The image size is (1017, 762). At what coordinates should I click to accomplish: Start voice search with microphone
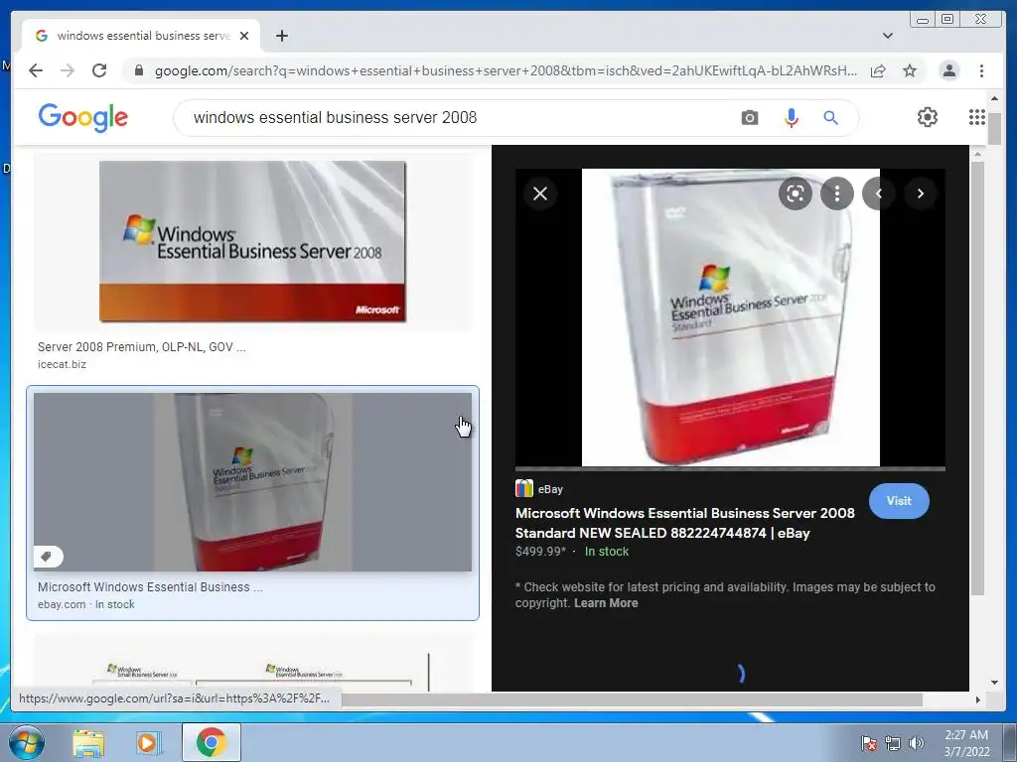click(792, 118)
